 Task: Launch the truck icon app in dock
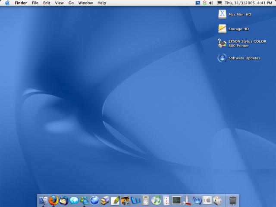point(105,201)
